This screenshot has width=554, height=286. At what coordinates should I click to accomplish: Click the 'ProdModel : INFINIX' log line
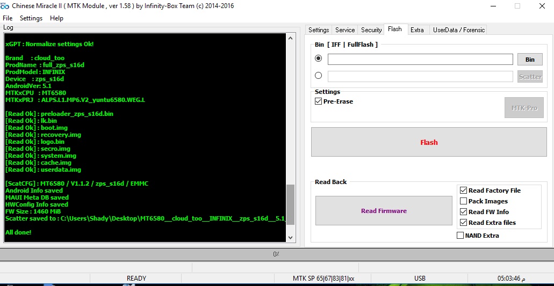point(35,72)
